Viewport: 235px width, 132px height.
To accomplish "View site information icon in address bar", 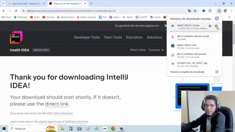I will pos(23,11).
